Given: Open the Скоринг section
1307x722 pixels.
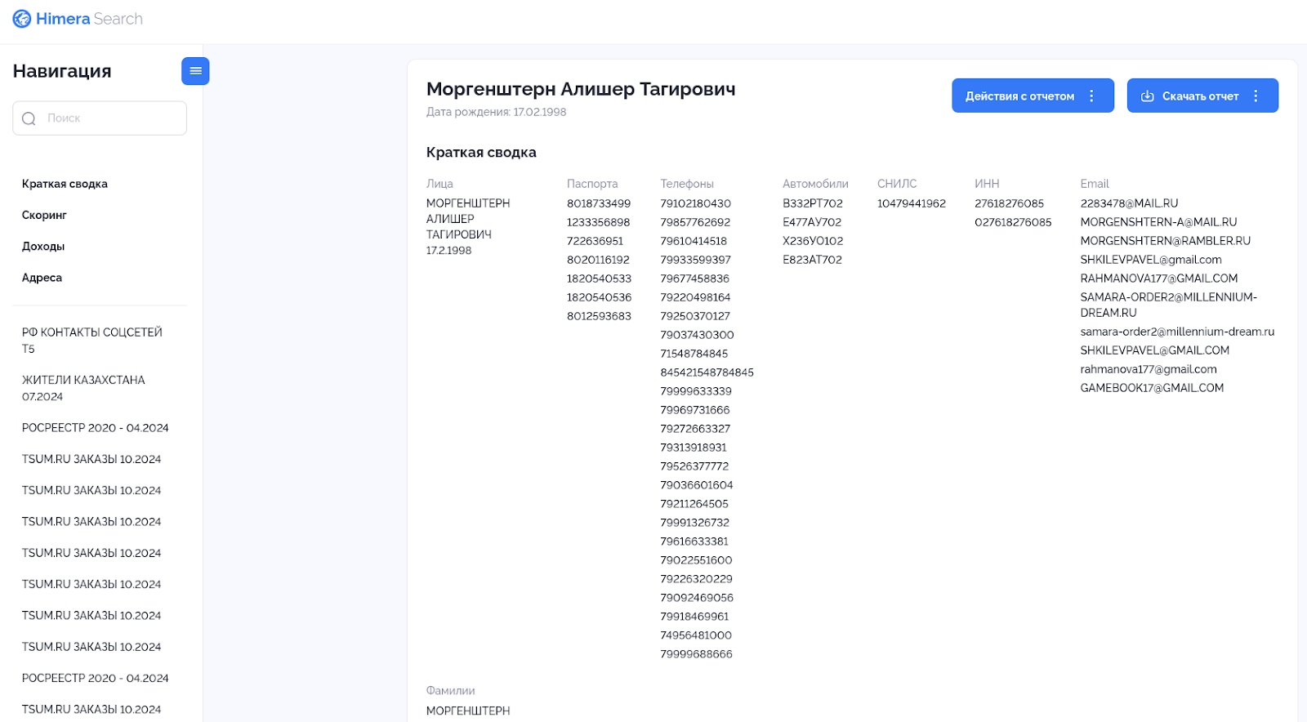Looking at the screenshot, I should pos(44,215).
